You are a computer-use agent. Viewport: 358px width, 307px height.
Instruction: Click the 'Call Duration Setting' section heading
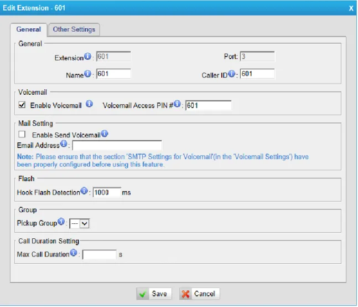coord(49,241)
